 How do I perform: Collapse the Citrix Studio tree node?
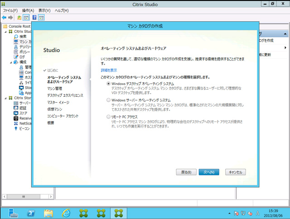point(6,32)
